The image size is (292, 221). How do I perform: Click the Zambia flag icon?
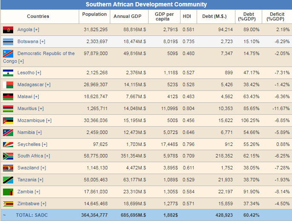click(8, 192)
